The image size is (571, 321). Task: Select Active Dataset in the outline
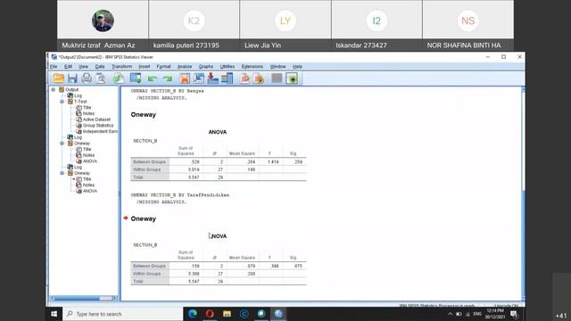point(96,119)
